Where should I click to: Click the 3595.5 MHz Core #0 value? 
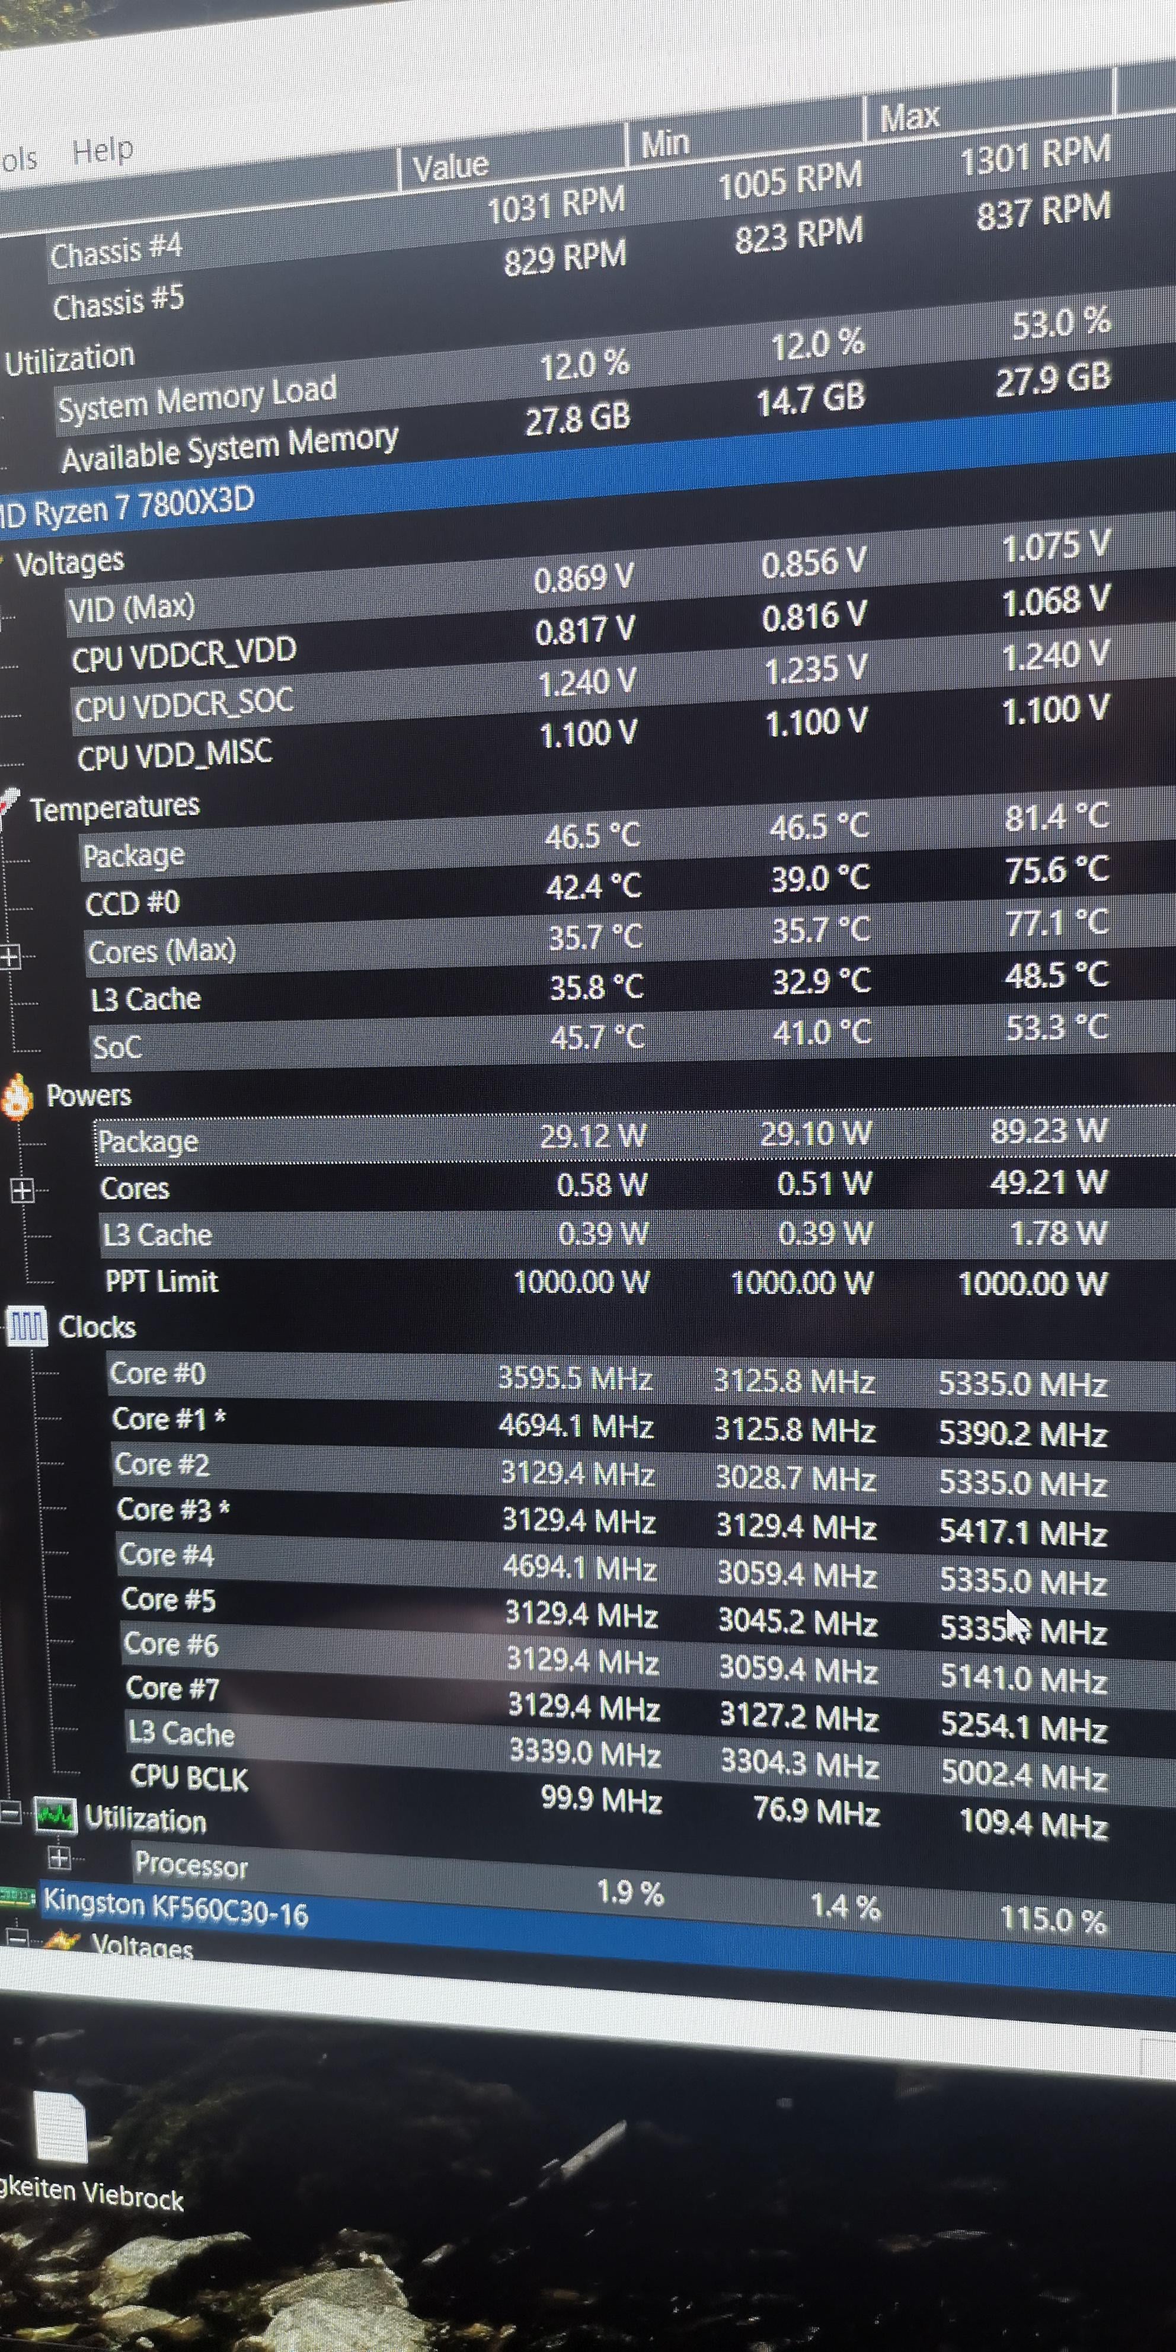click(574, 1378)
